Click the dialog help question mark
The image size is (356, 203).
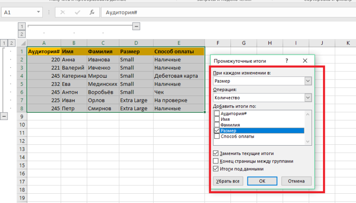(x=287, y=61)
